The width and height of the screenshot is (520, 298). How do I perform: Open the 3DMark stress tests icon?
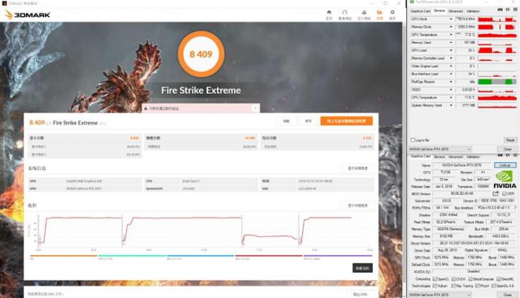363,13
